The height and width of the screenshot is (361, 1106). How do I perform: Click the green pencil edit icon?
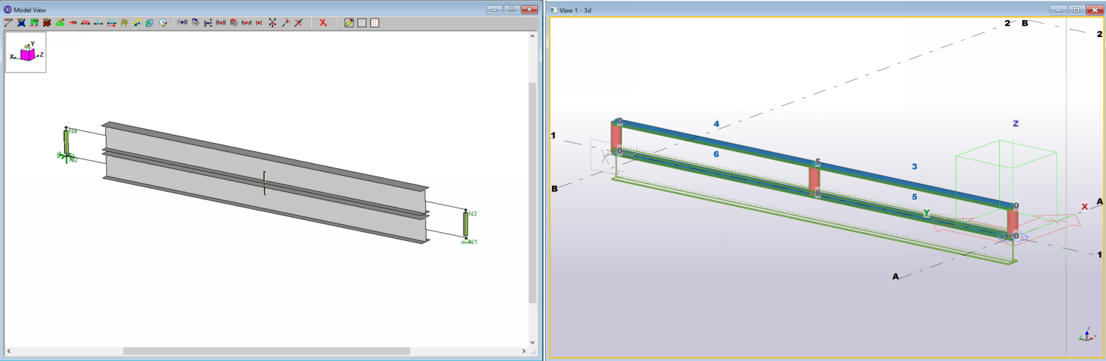(59, 23)
